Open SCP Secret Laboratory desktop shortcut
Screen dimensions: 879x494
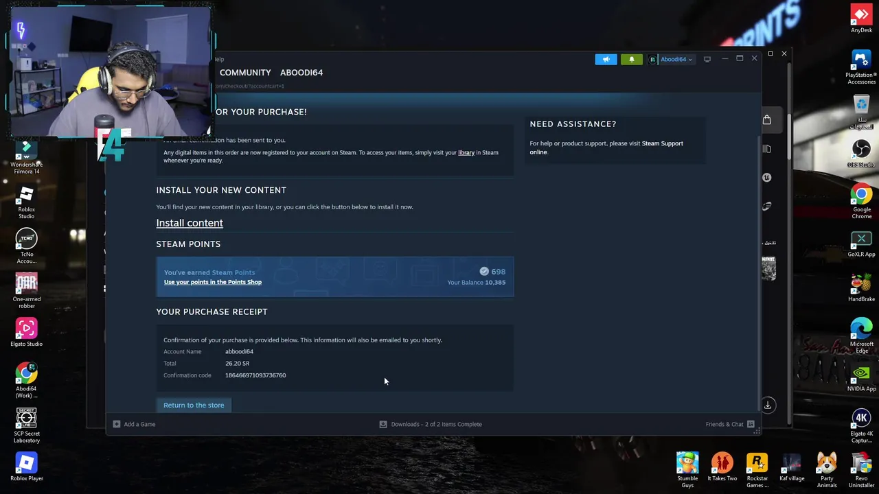point(26,426)
